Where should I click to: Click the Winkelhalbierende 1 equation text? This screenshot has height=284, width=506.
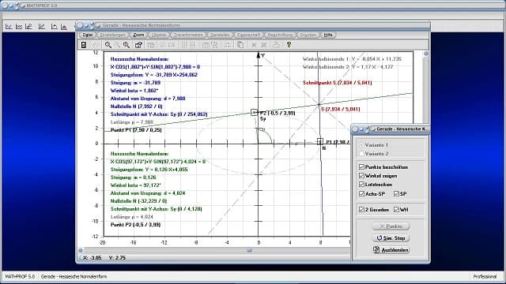[352, 59]
